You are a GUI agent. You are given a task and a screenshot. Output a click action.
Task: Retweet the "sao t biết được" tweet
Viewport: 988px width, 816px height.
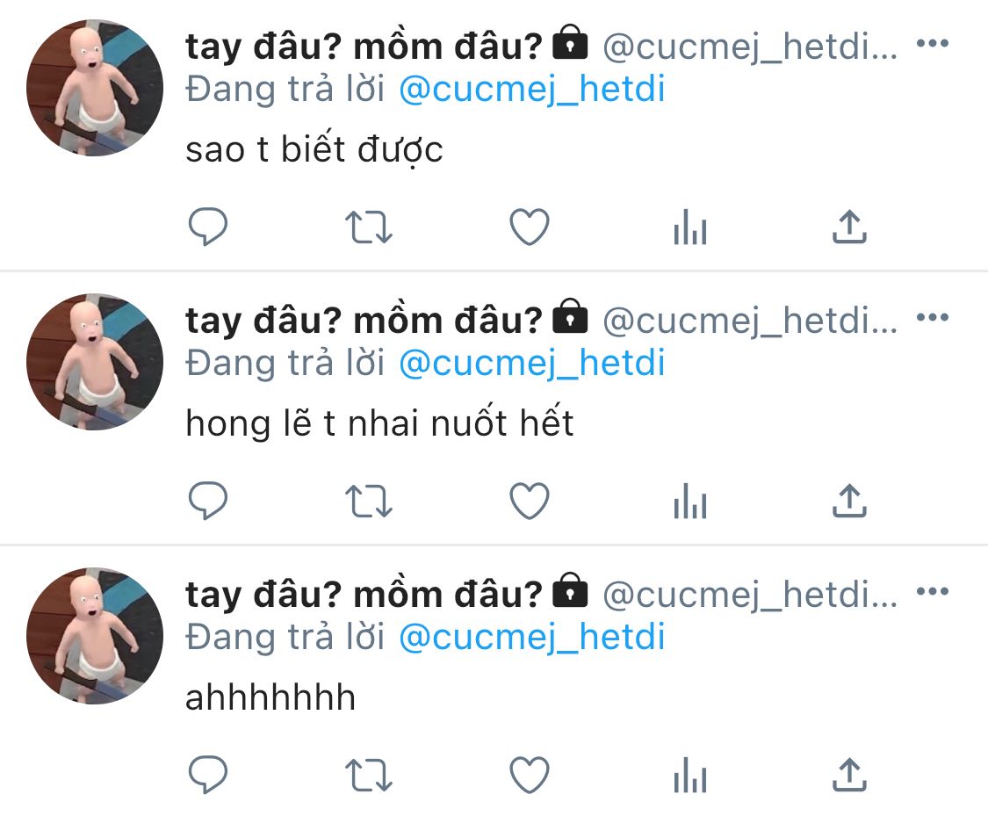pyautogui.click(x=369, y=227)
